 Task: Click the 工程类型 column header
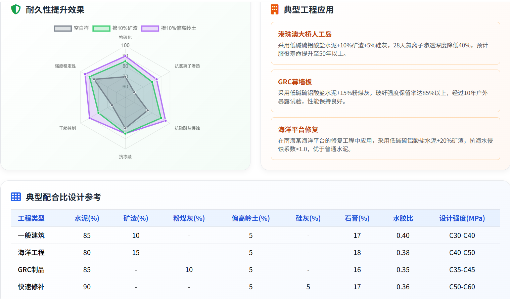[x=31, y=218]
